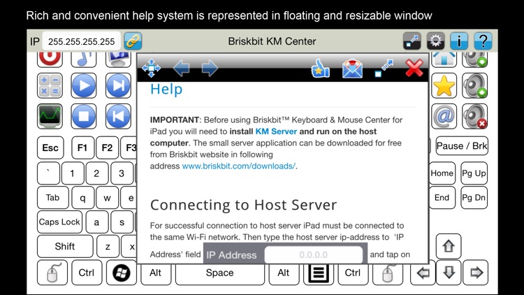The image size is (524, 295).
Task: Tap the Pg Dn key
Action: coord(474,197)
